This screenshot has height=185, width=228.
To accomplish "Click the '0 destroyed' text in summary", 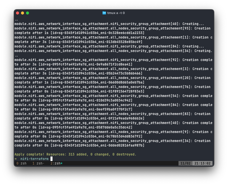I will 124,154.
